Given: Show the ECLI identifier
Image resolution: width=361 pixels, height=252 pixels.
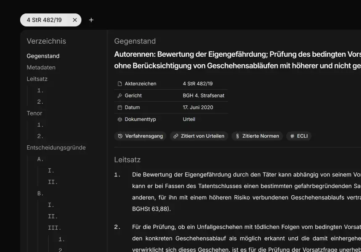Looking at the screenshot, I should (298, 136).
